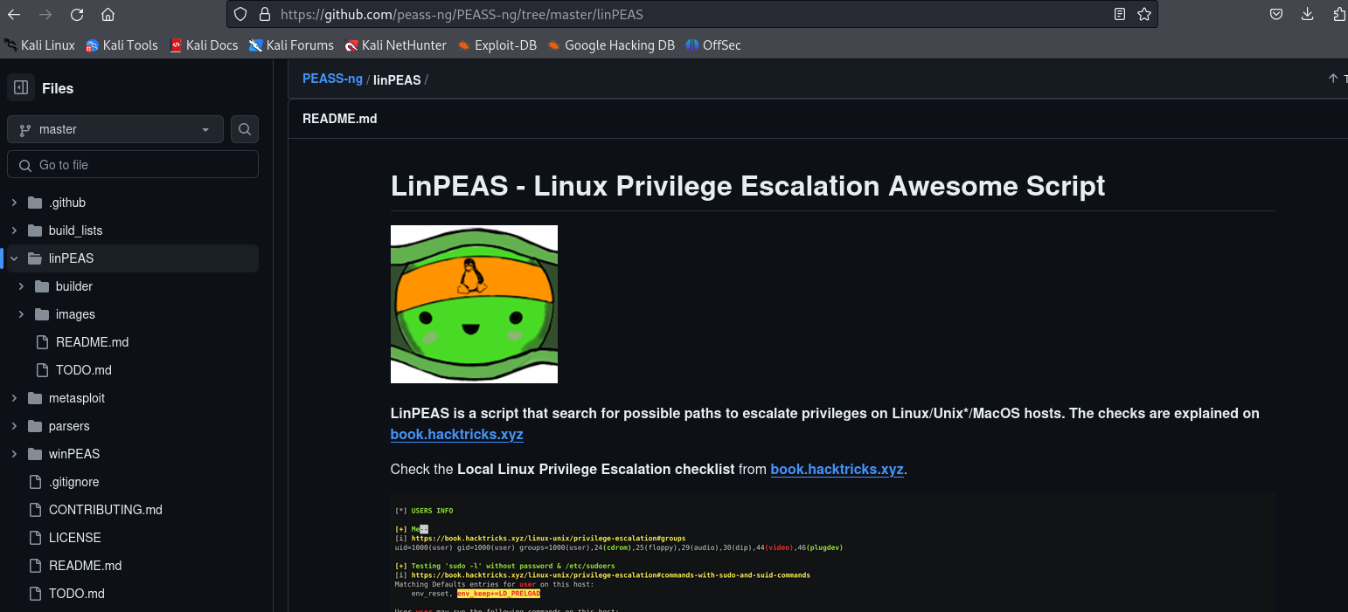Click the search magnifier button beside master
Screen dimensions: 1348x612
coord(245,129)
